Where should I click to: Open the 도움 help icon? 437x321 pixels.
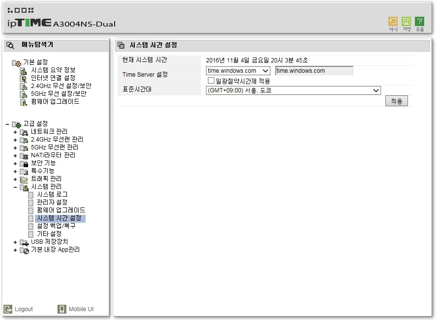click(x=419, y=22)
